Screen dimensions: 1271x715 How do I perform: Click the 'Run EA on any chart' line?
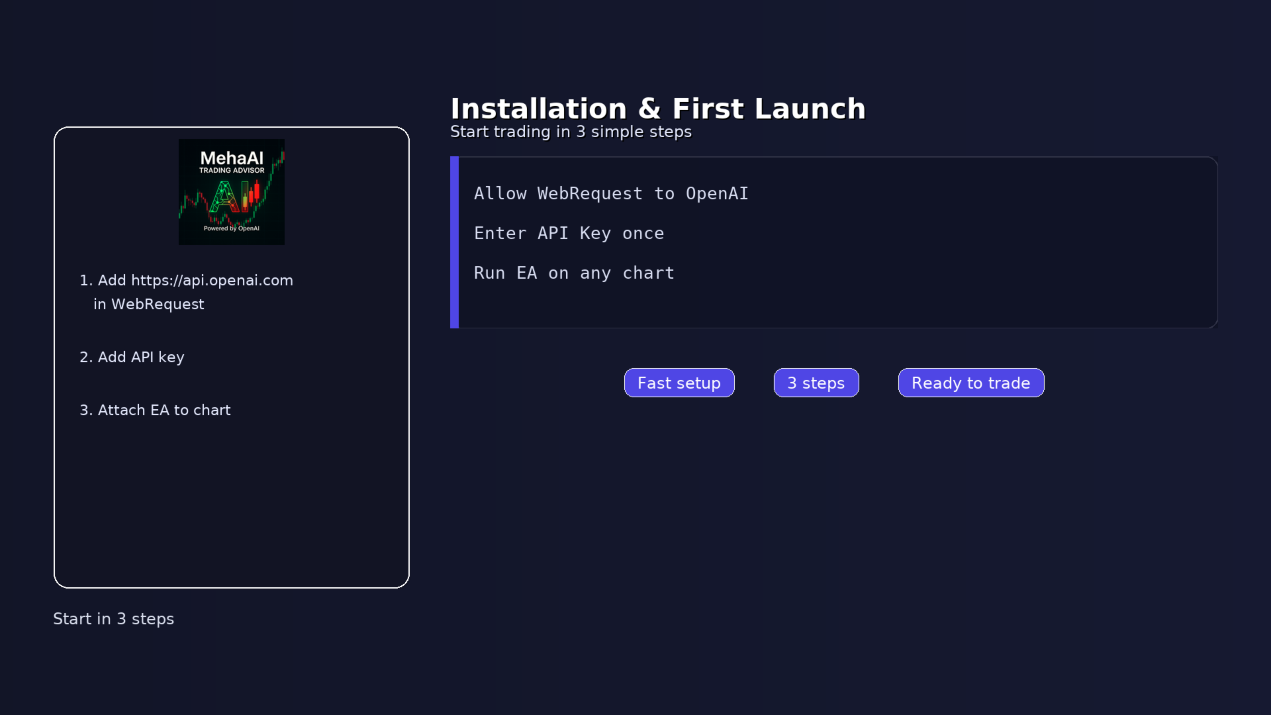tap(574, 273)
